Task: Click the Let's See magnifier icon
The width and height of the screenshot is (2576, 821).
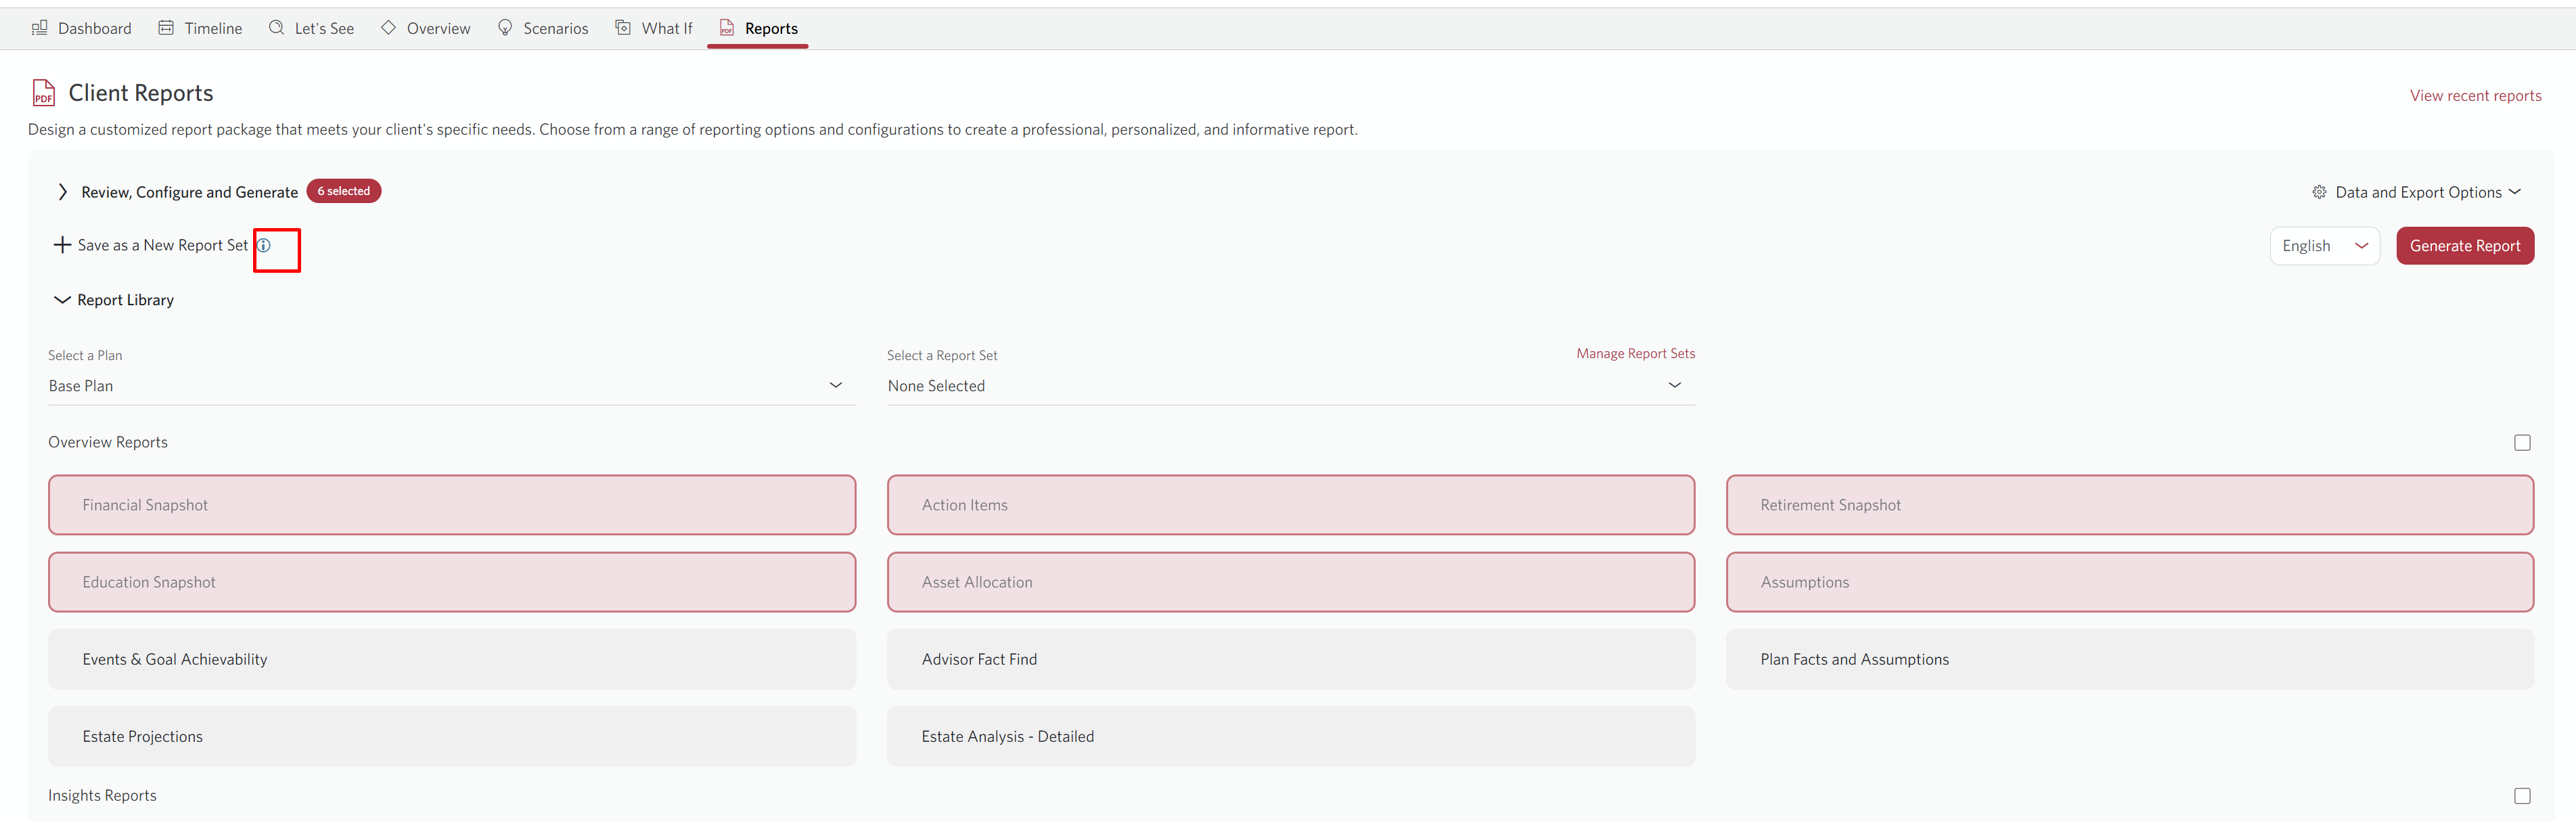Action: point(277,28)
